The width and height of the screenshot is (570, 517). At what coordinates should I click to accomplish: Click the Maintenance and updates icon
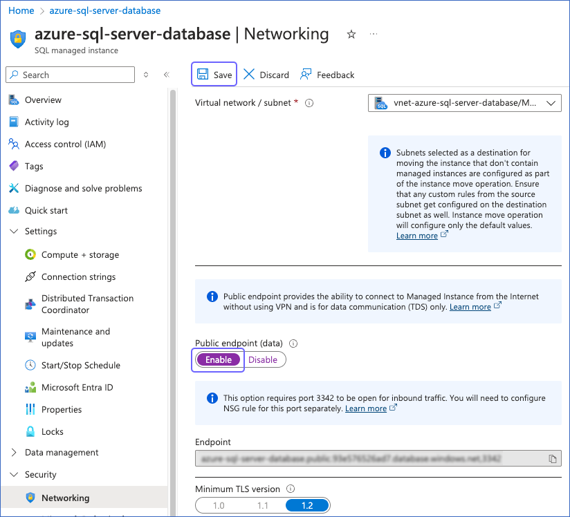(30, 337)
